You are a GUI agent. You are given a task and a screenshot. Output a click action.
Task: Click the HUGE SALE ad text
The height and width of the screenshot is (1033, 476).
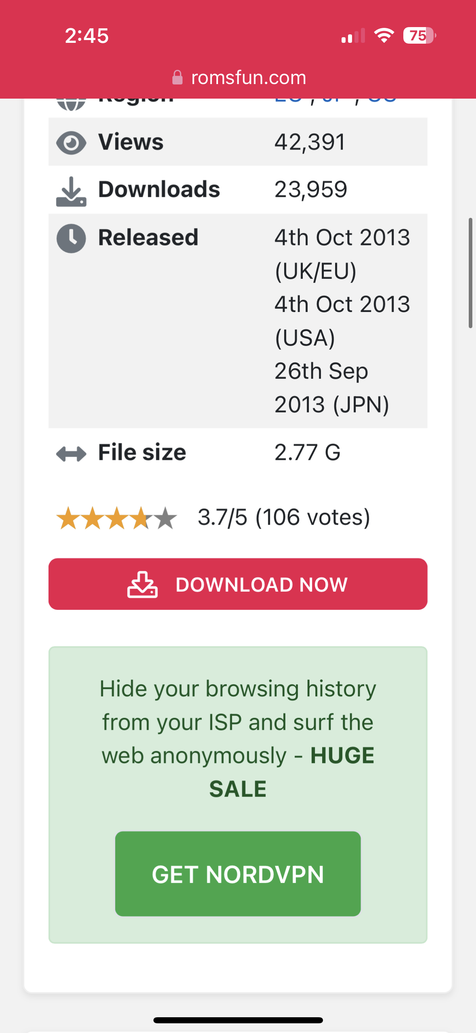click(x=342, y=756)
